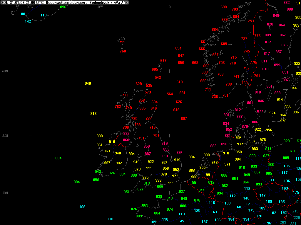Select the red station value 713
Viewport: 301px width, 225px height.
point(125,95)
